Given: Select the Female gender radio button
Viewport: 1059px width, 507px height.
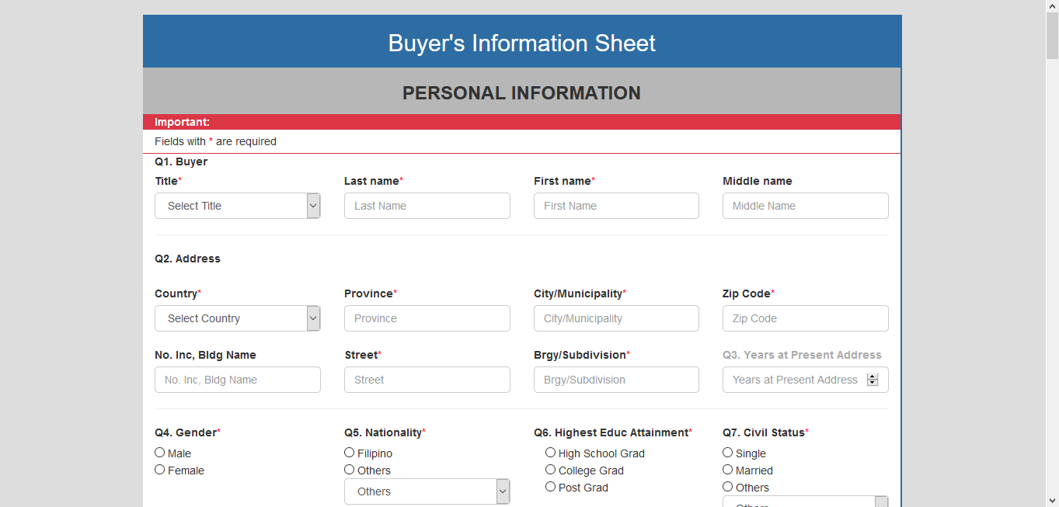Looking at the screenshot, I should tap(159, 469).
